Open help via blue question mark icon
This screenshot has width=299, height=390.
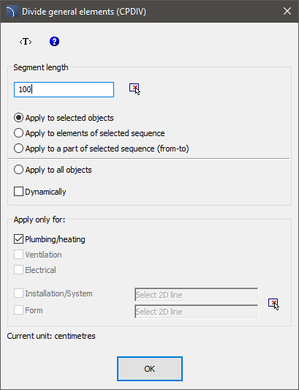[54, 41]
